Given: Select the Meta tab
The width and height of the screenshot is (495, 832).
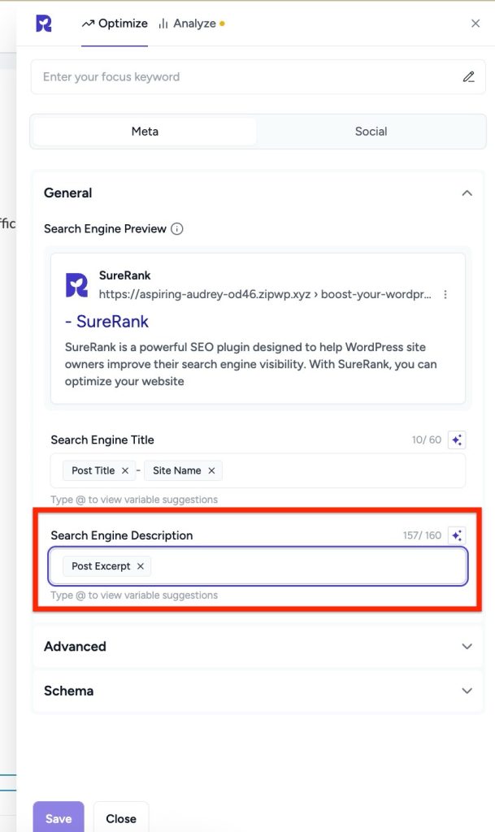Looking at the screenshot, I should click(145, 132).
